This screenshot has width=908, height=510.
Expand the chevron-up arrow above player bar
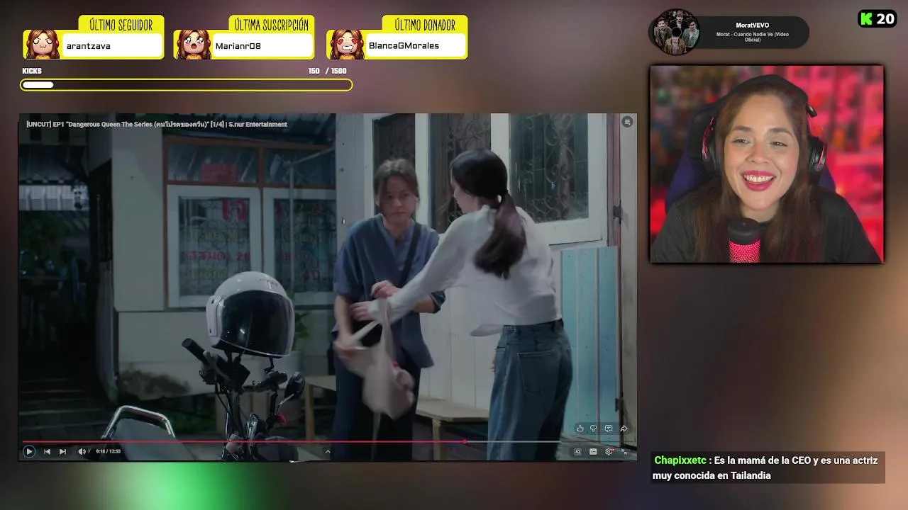coord(327,451)
